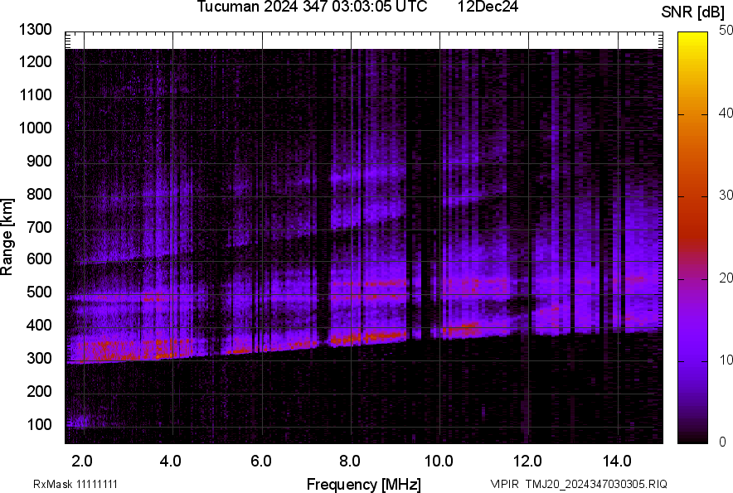Click the colorbar tick value '0'
The image size is (733, 493).
click(723, 442)
